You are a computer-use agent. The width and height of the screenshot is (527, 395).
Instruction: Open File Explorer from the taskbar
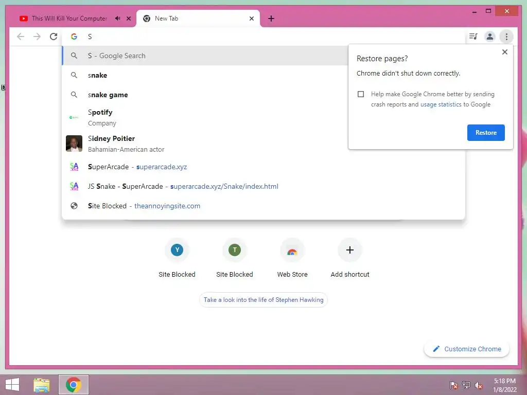coord(42,385)
